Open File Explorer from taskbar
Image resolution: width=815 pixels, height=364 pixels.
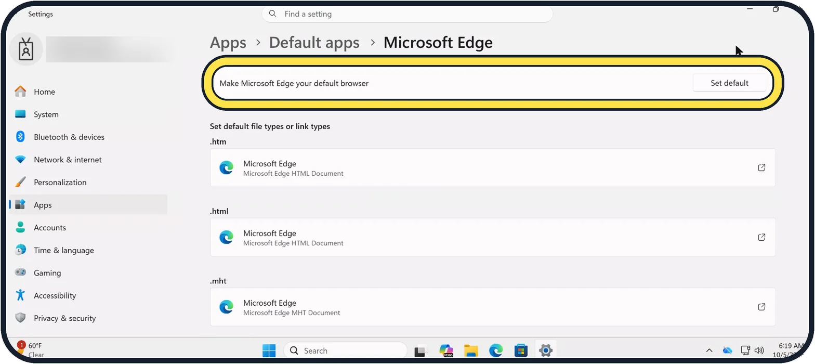471,351
